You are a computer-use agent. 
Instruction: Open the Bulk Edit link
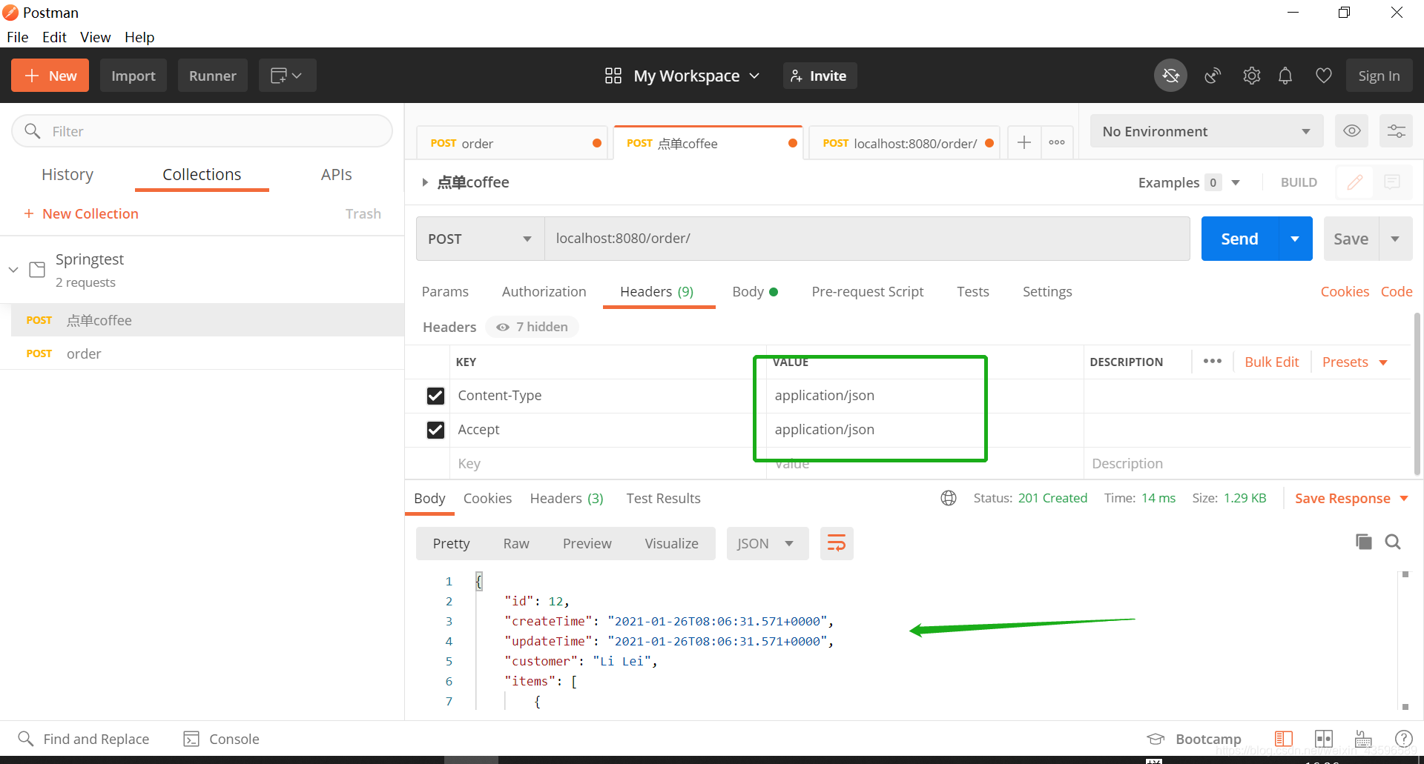click(x=1271, y=362)
